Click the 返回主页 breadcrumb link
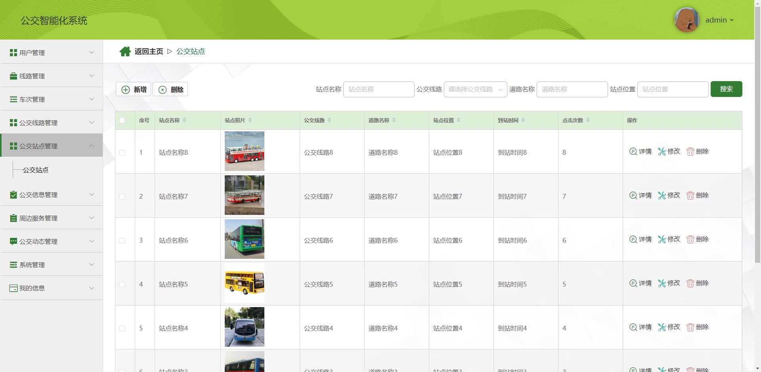Screen dimensions: 761x372 (149, 51)
